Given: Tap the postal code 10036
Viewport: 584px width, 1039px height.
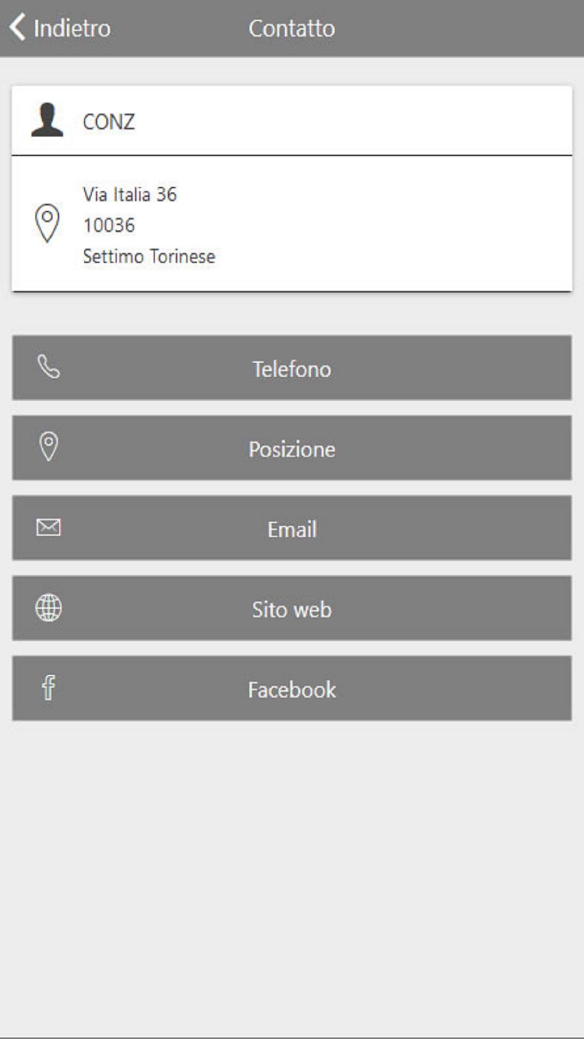Looking at the screenshot, I should click(x=109, y=225).
